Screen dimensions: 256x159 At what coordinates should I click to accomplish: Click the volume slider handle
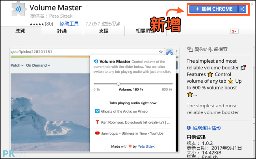[119, 84]
